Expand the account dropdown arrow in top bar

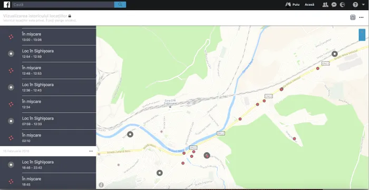click(363, 4)
